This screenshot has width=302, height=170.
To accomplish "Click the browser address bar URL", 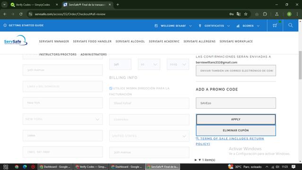I will click(70, 14).
